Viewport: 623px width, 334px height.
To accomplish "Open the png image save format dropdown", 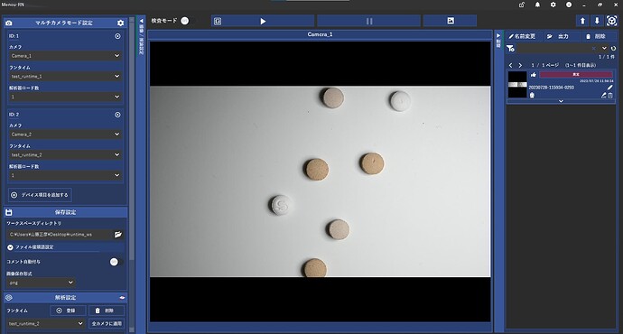I will click(x=41, y=283).
